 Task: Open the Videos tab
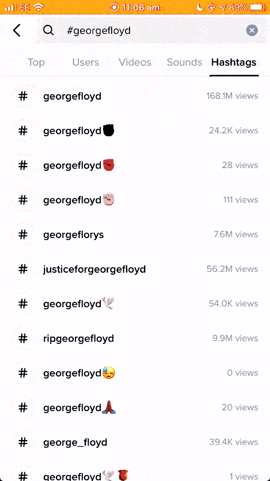pos(135,62)
